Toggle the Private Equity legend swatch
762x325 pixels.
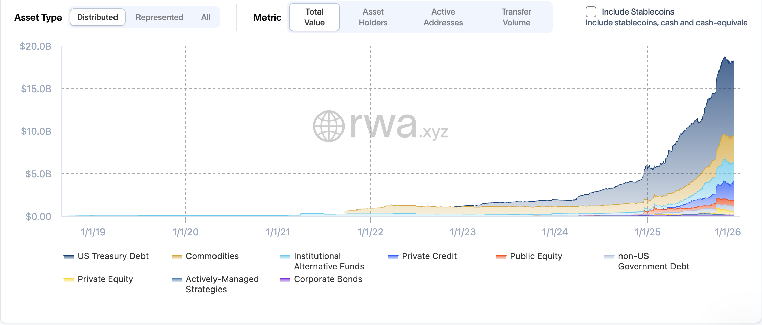coord(69,280)
